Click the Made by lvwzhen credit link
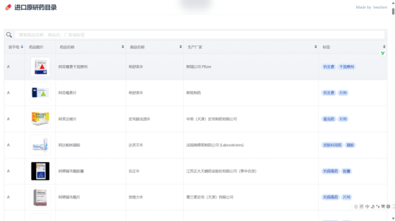 pyautogui.click(x=371, y=7)
